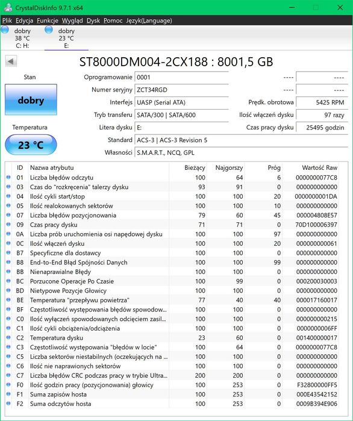Click raw value 000E43542152
This screenshot has height=421, width=353.
click(x=317, y=394)
